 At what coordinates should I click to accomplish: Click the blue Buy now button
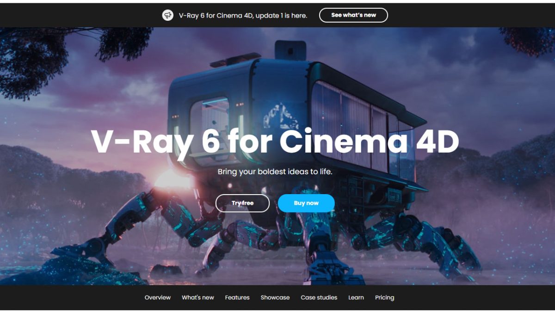click(x=306, y=203)
